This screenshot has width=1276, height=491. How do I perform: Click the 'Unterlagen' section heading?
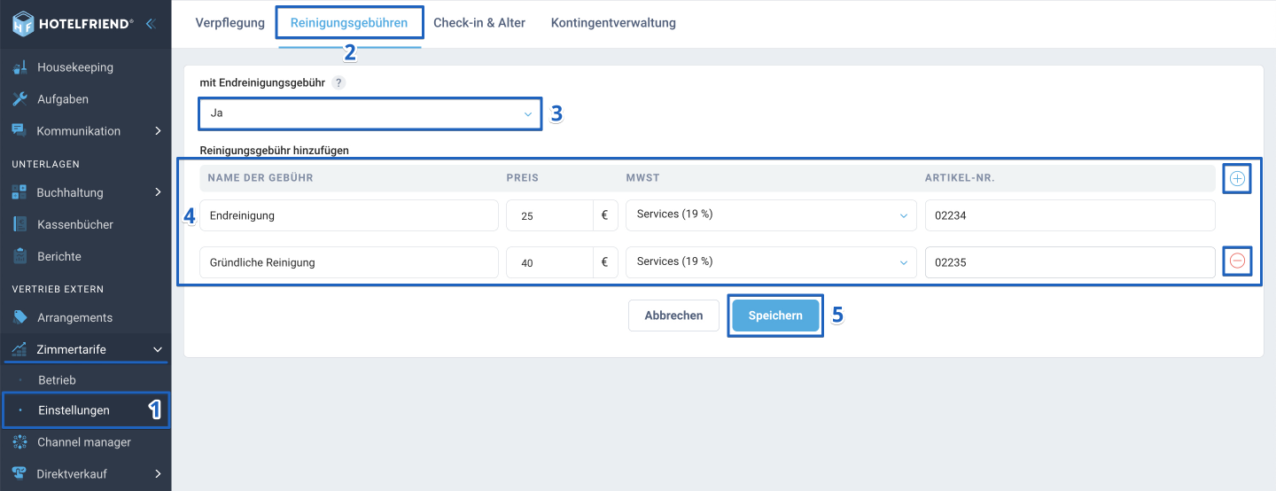tap(46, 164)
